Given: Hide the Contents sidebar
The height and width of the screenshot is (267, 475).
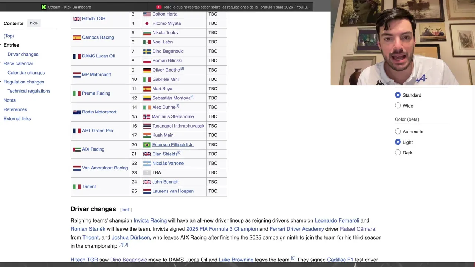Looking at the screenshot, I should 34,23.
